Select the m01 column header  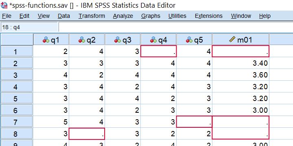[241, 39]
